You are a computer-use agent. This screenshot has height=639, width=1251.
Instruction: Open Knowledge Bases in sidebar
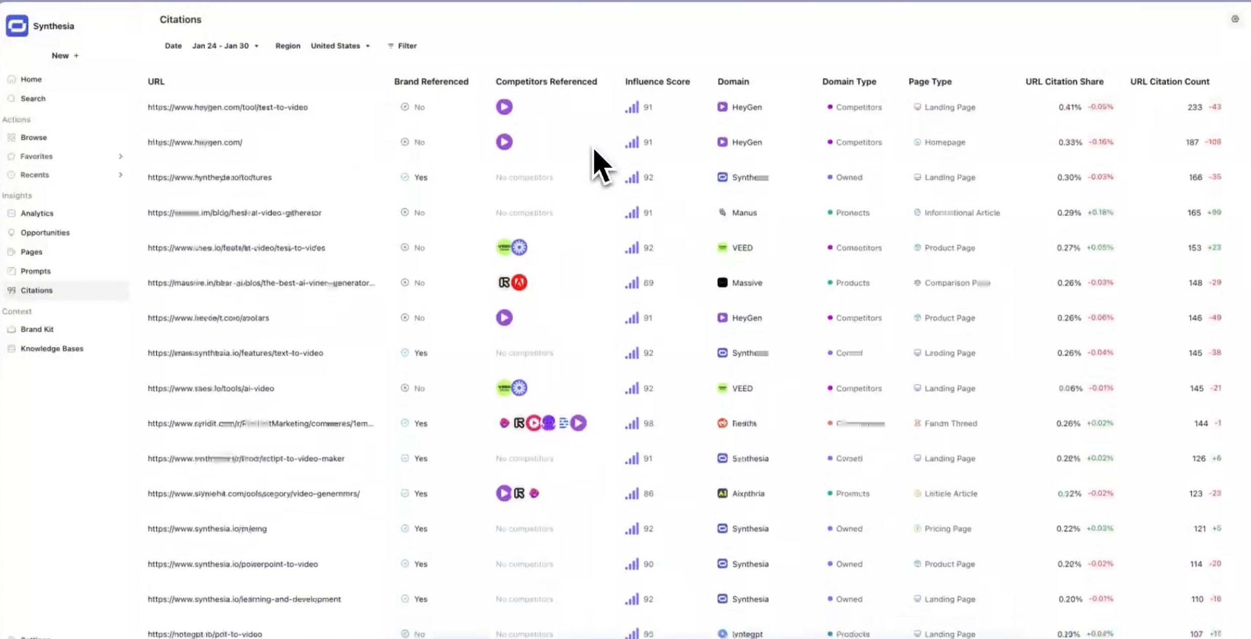(x=52, y=349)
